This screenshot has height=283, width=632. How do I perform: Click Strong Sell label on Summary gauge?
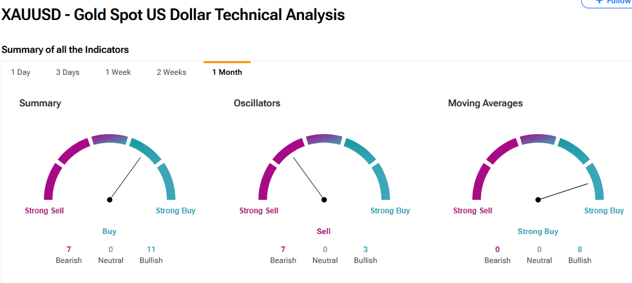coord(44,211)
